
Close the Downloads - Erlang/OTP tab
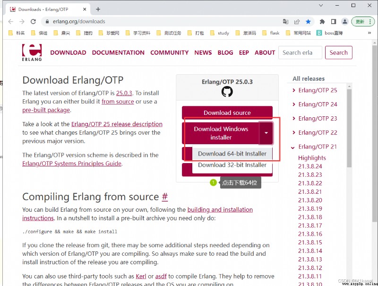click(85, 9)
